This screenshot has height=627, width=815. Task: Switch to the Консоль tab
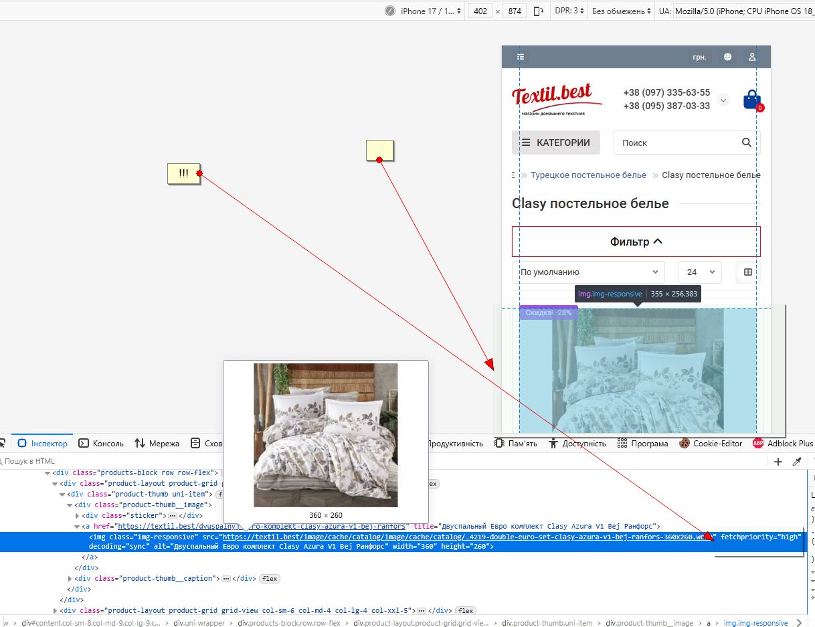tap(101, 444)
